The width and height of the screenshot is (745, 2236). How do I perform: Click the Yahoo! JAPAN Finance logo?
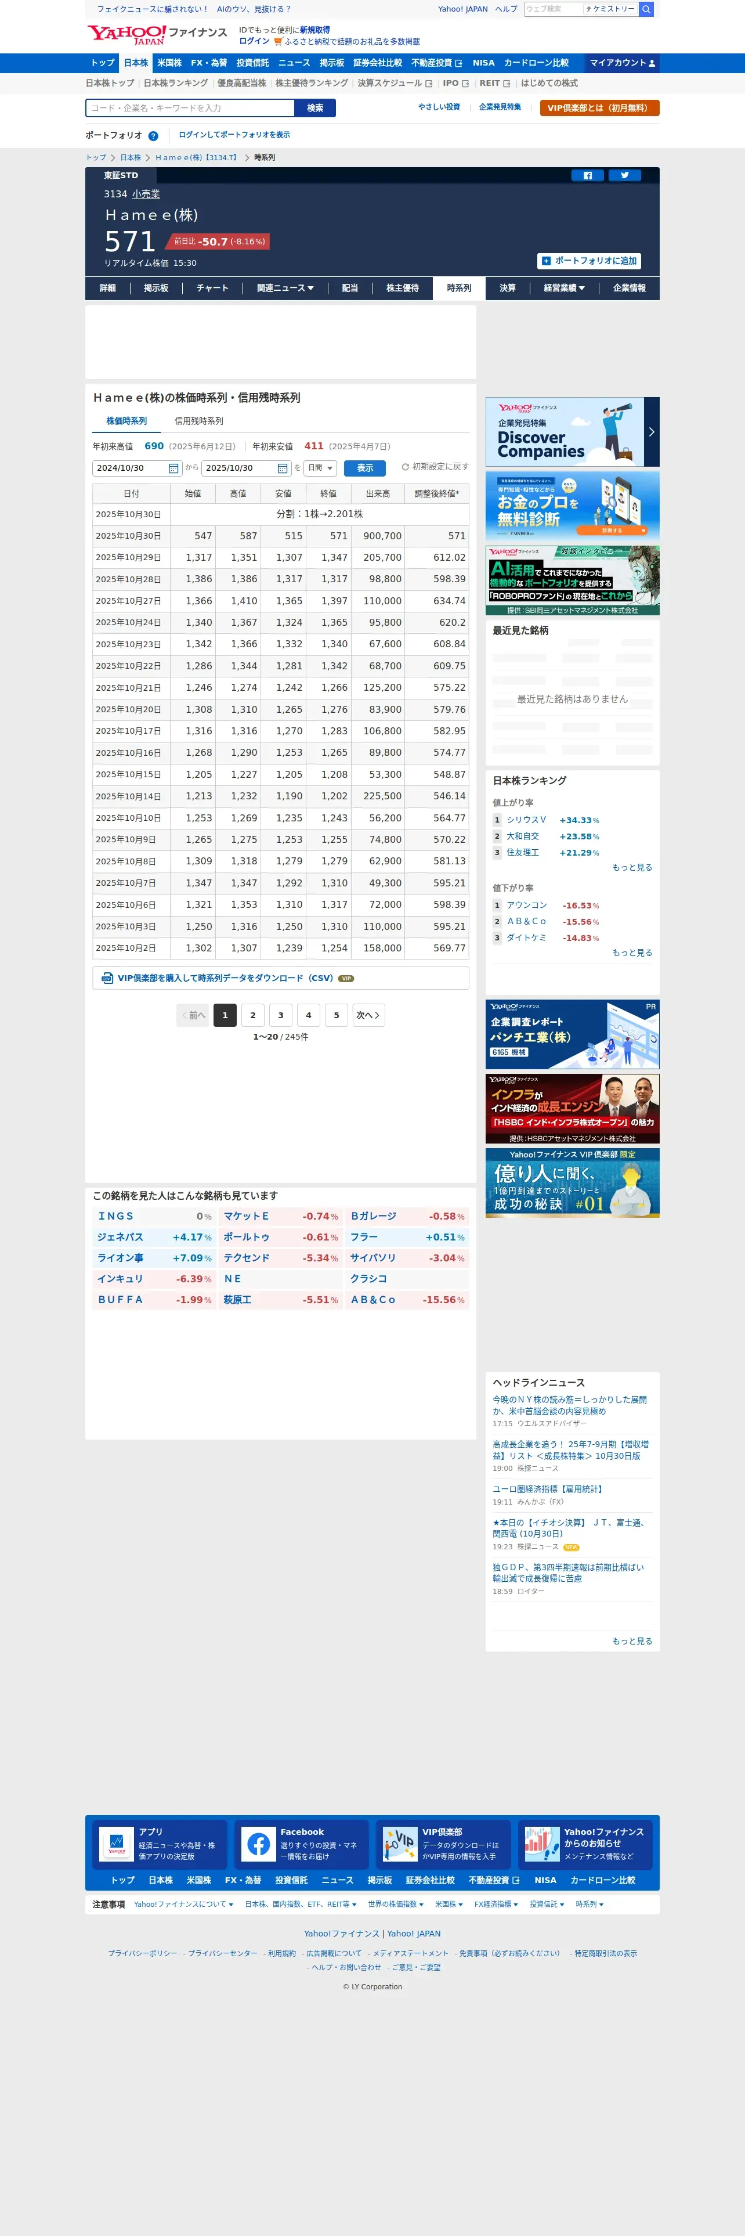pos(156,35)
